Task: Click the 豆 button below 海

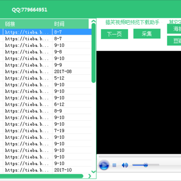Action: click(x=174, y=41)
